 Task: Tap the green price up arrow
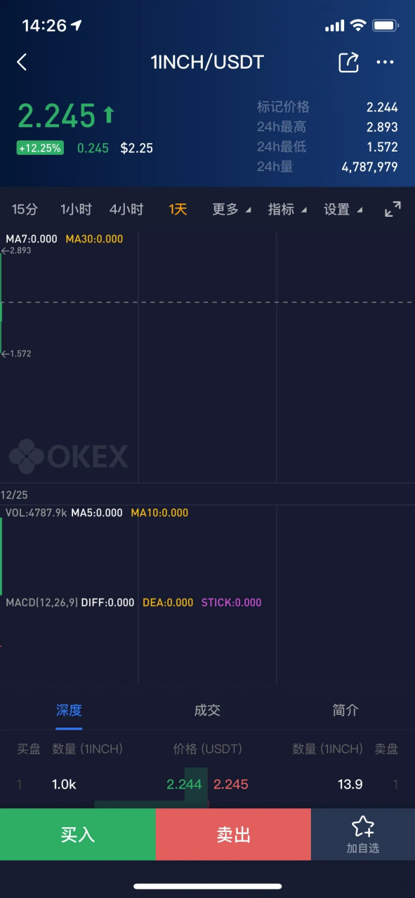click(109, 114)
